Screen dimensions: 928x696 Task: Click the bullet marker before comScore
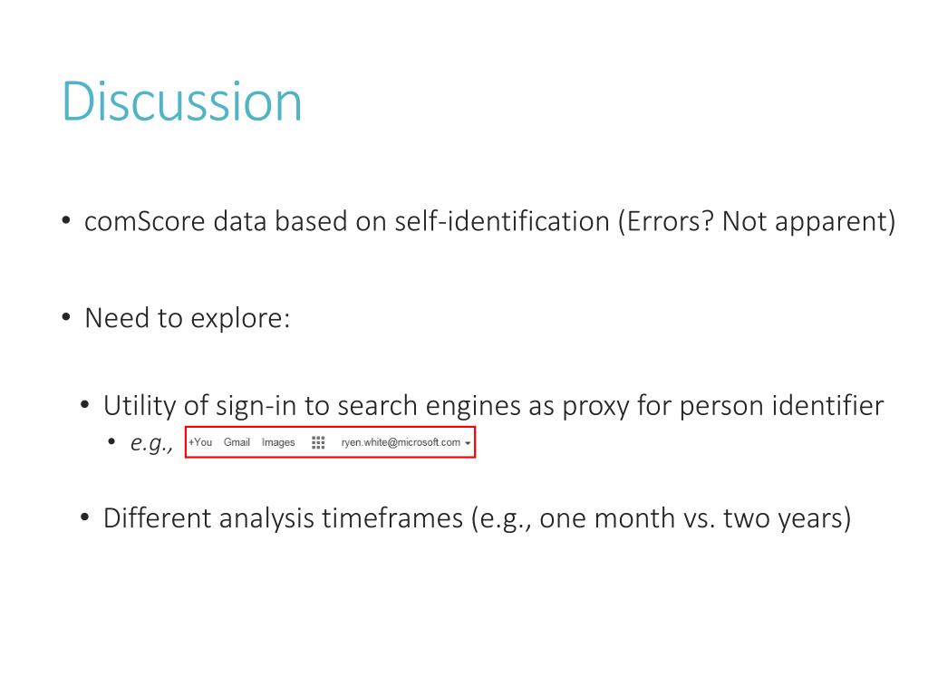(x=66, y=221)
